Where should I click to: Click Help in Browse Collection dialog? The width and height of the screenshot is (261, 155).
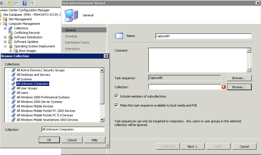pos(94,140)
